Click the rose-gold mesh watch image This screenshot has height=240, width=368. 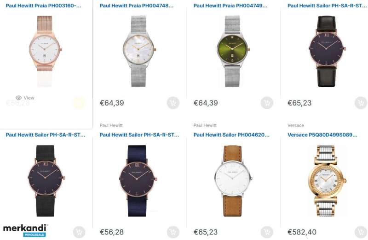pyautogui.click(x=45, y=51)
